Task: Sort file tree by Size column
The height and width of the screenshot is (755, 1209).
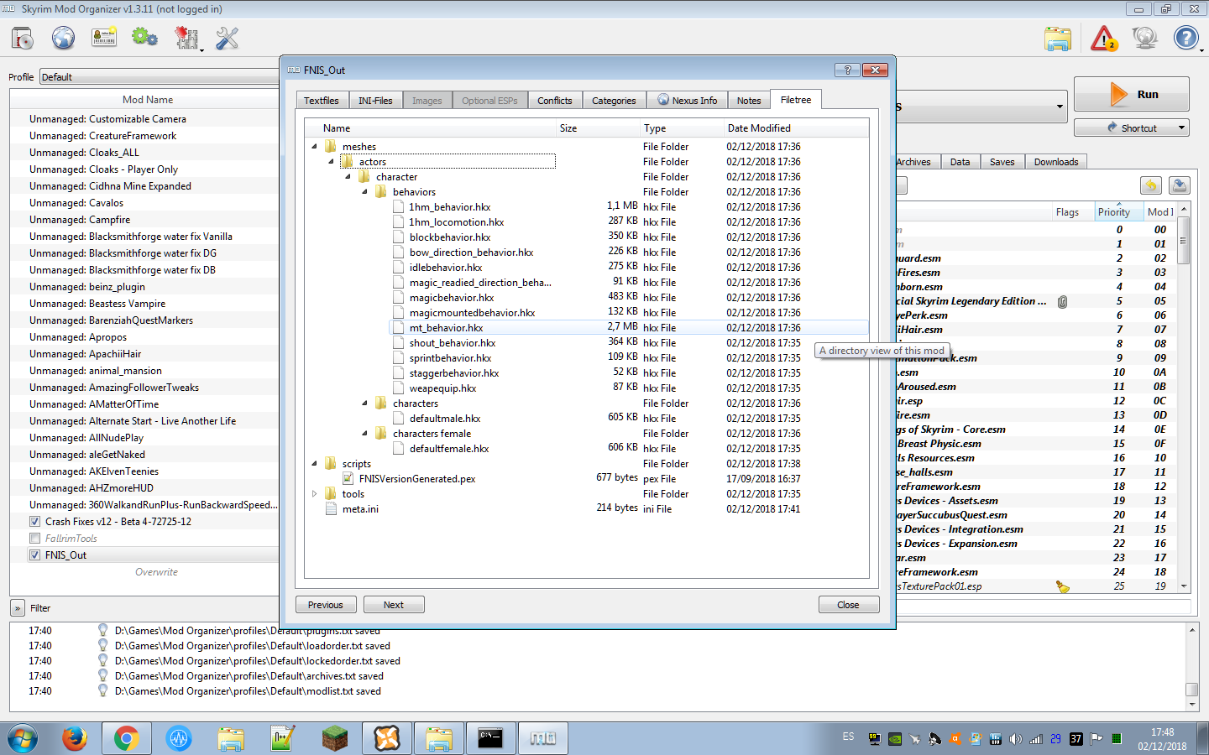Action: [x=597, y=128]
